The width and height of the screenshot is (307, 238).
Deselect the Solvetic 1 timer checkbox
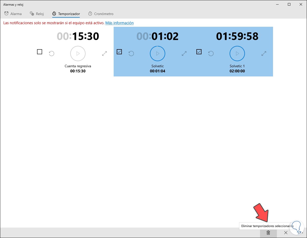(x=199, y=52)
